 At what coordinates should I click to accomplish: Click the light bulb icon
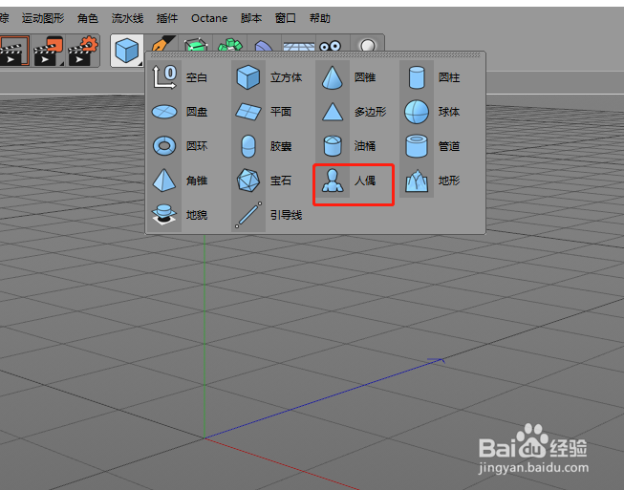coord(367,45)
